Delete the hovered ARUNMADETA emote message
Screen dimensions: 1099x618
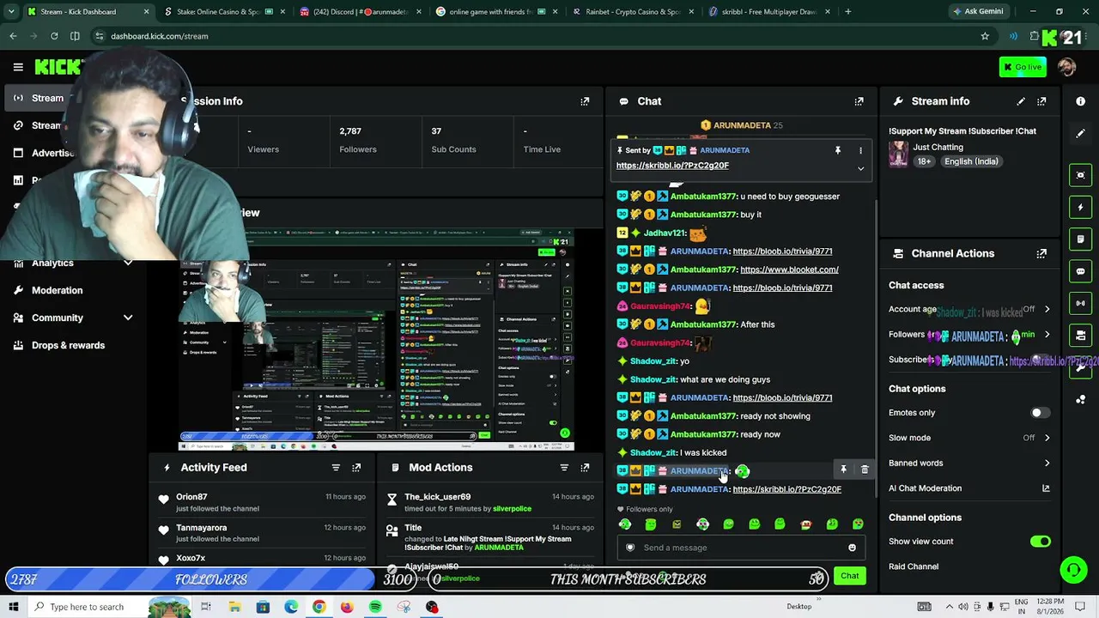click(865, 470)
